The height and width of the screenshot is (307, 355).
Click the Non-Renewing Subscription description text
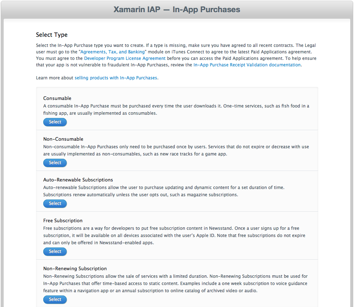[x=176, y=284]
